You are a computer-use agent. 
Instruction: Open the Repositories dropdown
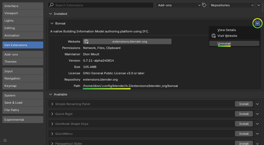231,5
